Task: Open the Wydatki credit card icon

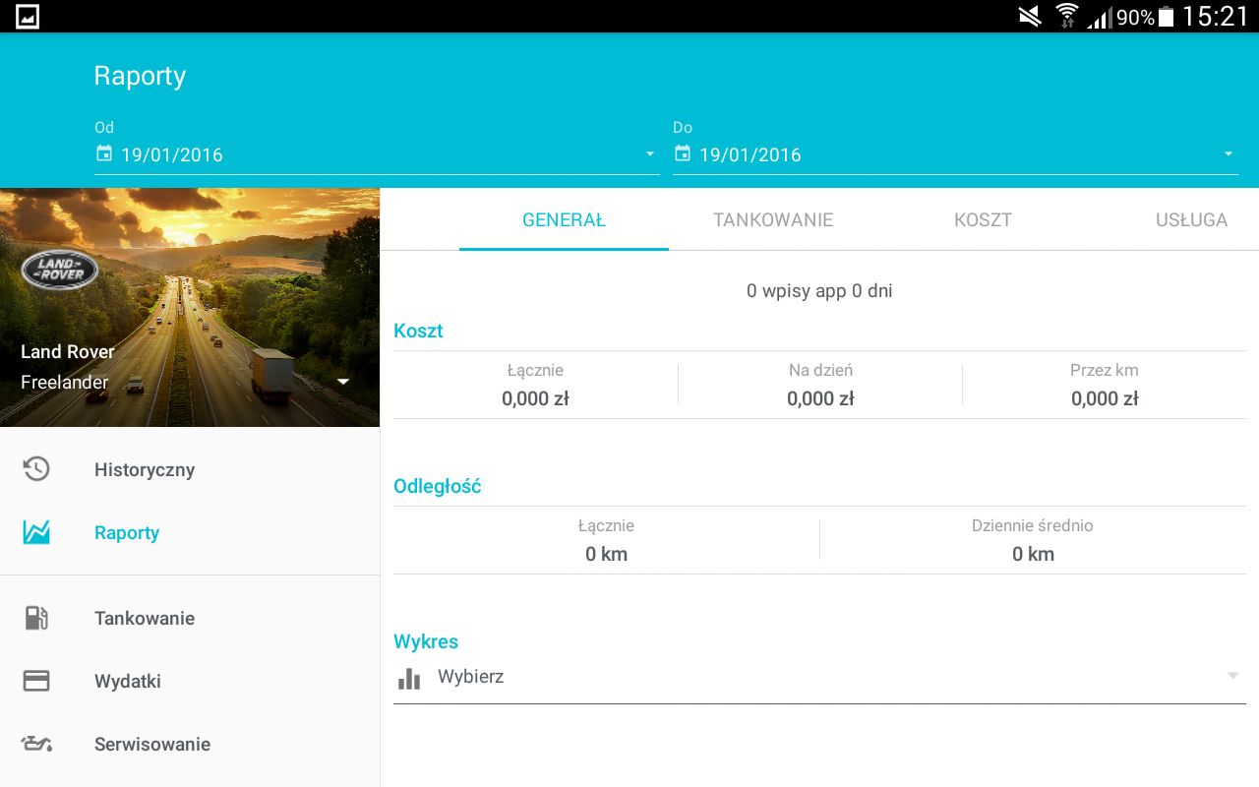Action: click(x=36, y=681)
